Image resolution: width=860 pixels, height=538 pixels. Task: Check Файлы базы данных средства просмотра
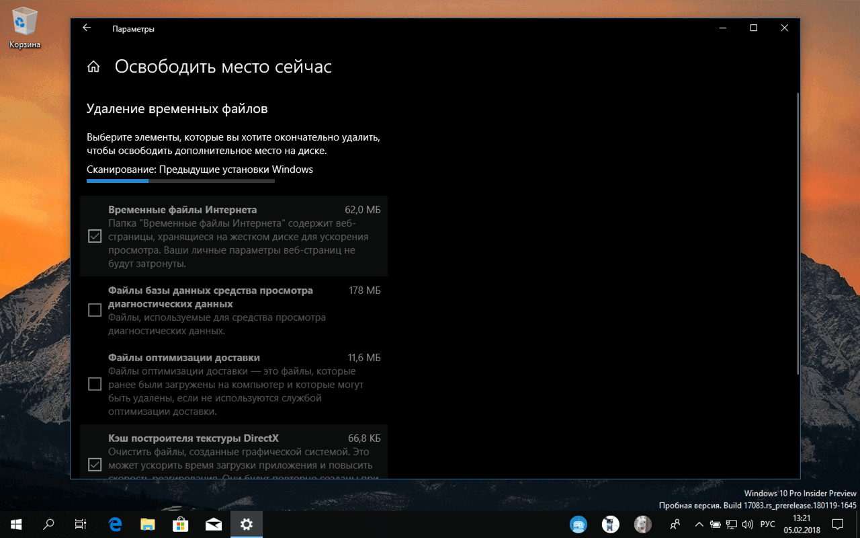tap(94, 309)
